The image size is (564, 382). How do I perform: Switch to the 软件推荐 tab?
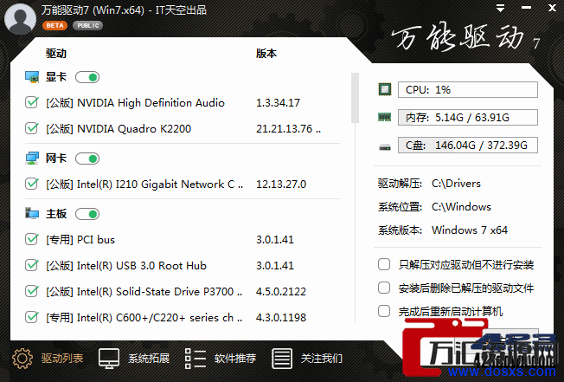click(235, 359)
